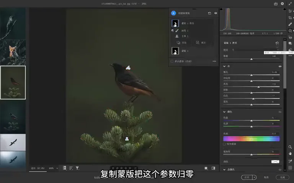Select the Crop tool icon
This screenshot has height=183, width=294.
pos(290,18)
